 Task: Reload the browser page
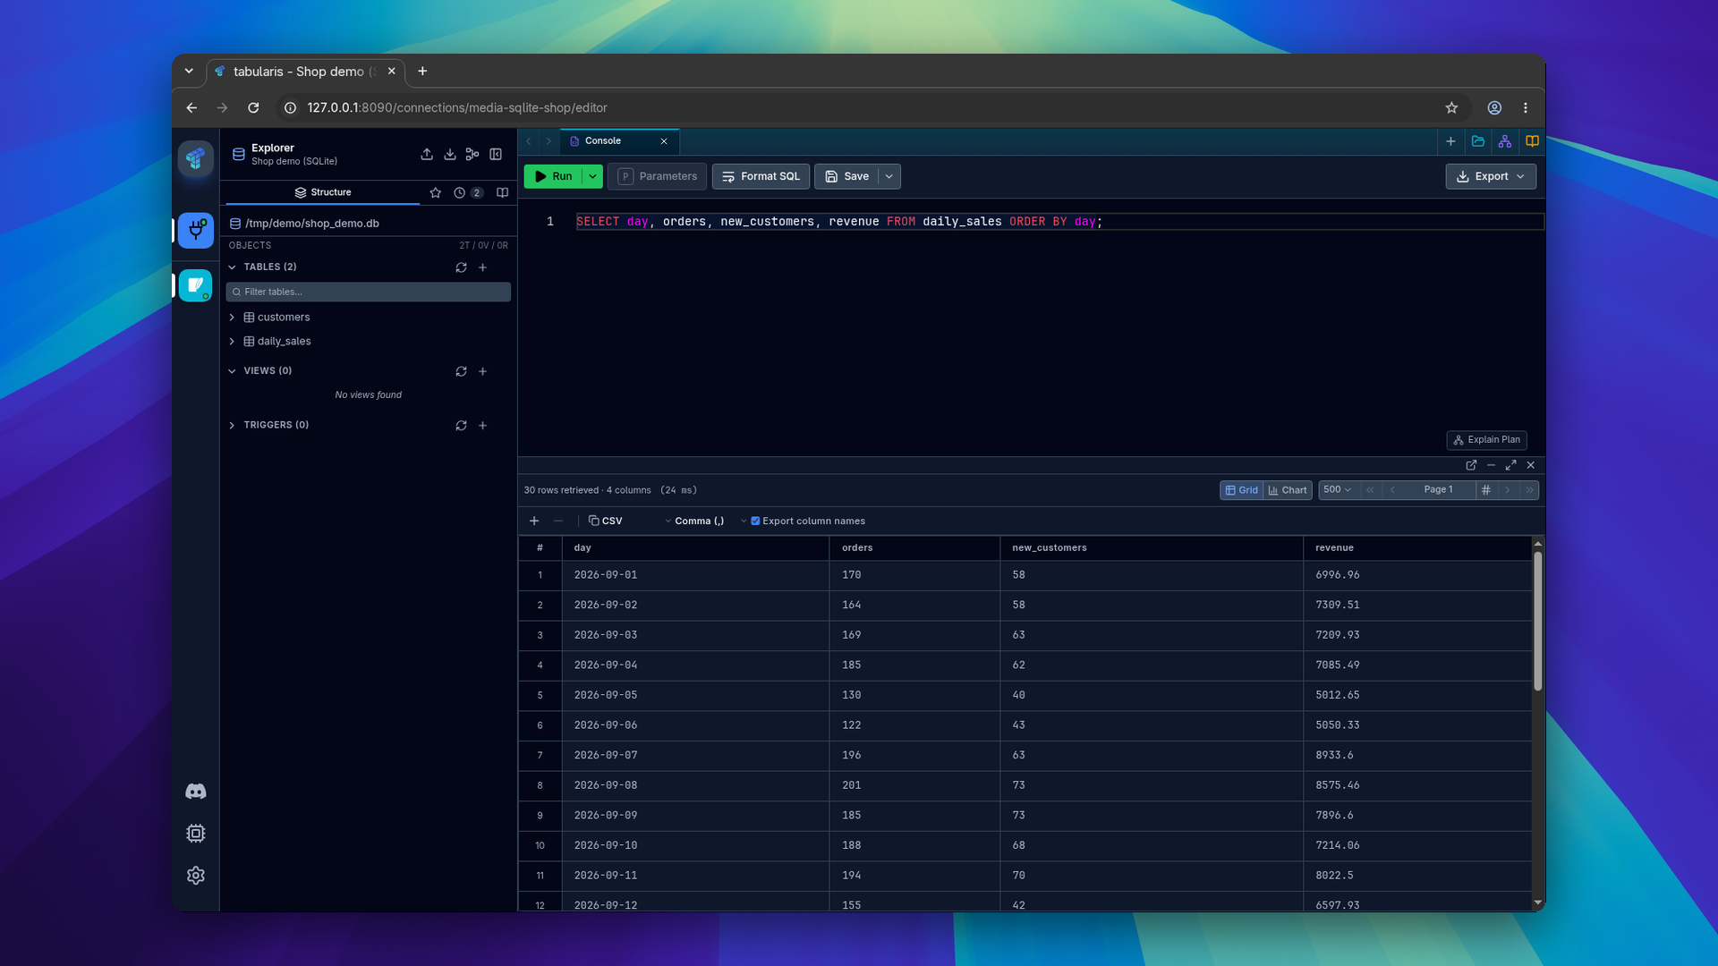click(x=253, y=108)
